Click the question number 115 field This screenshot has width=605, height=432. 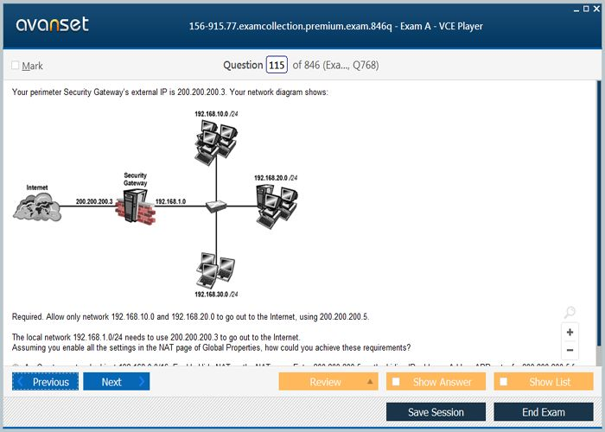click(x=277, y=65)
